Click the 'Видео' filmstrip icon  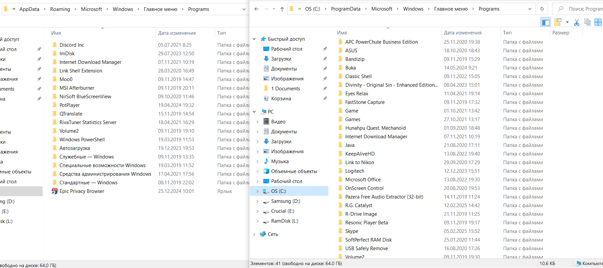[266, 122]
